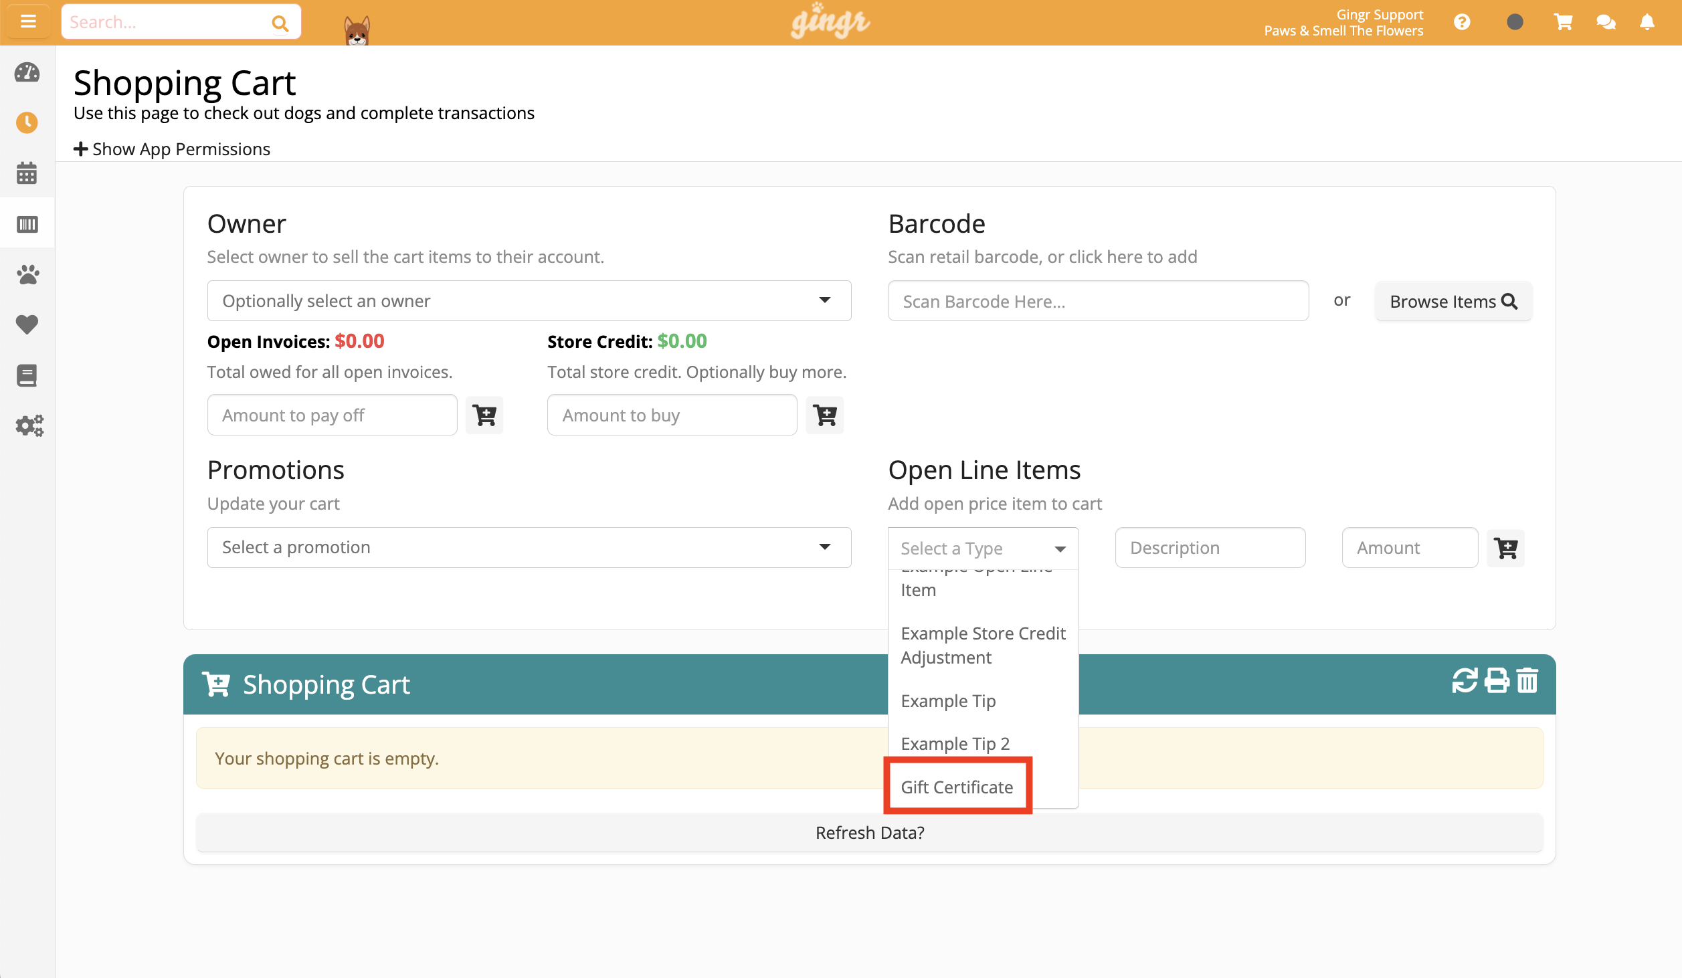This screenshot has height=978, width=1682.
Task: Open the owner selection dropdown
Action: point(529,301)
